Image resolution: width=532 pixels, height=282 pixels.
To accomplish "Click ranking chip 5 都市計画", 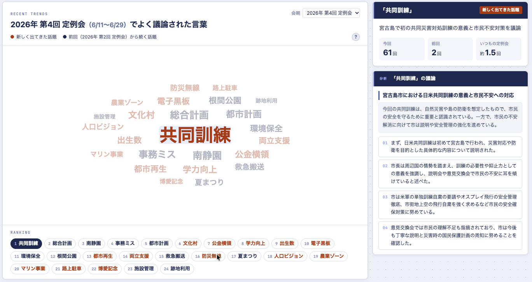I will click(157, 243).
